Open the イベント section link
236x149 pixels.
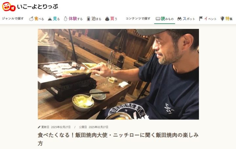208,19
